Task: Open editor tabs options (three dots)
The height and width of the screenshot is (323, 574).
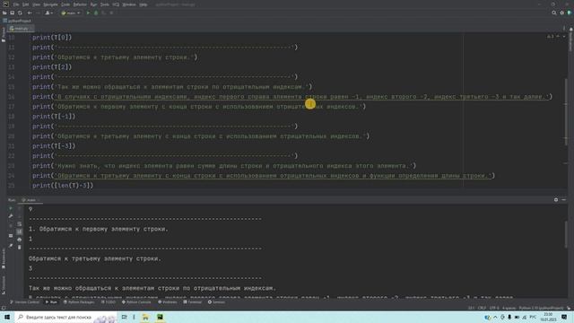Action: point(564,28)
